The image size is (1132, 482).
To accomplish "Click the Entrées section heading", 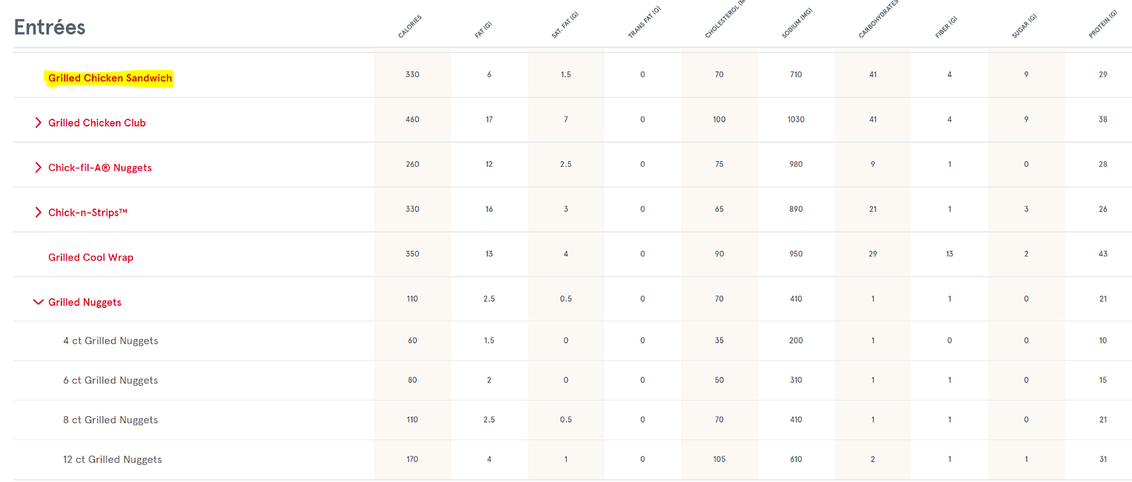I will (50, 27).
